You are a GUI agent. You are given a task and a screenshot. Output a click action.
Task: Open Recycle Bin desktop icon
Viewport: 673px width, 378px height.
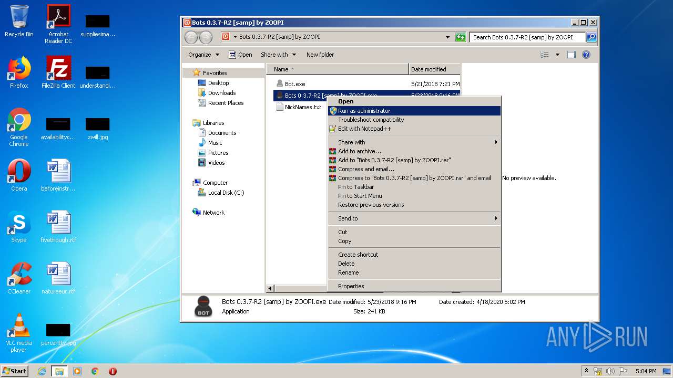19,21
